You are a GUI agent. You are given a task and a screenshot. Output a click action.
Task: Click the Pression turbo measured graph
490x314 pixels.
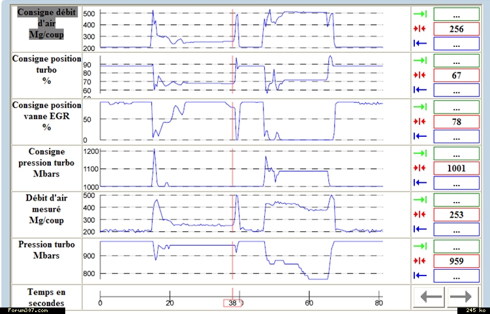tap(241, 261)
